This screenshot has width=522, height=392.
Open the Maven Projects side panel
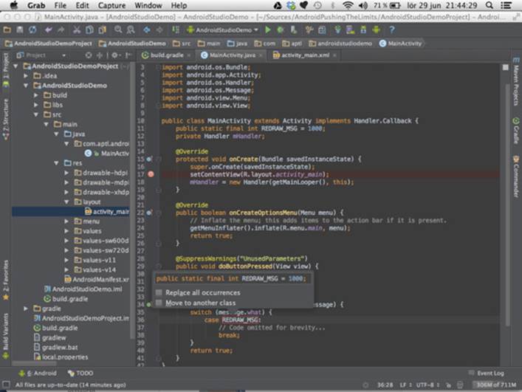(516, 81)
